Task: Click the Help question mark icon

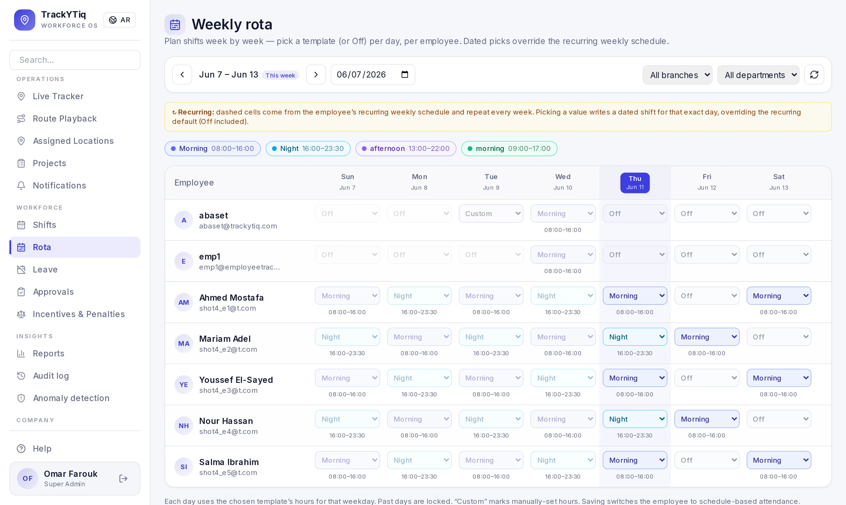Action: 21,449
